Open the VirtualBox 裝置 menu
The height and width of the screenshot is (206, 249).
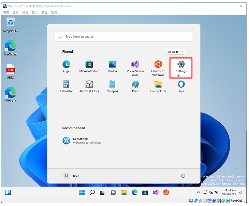(44, 12)
